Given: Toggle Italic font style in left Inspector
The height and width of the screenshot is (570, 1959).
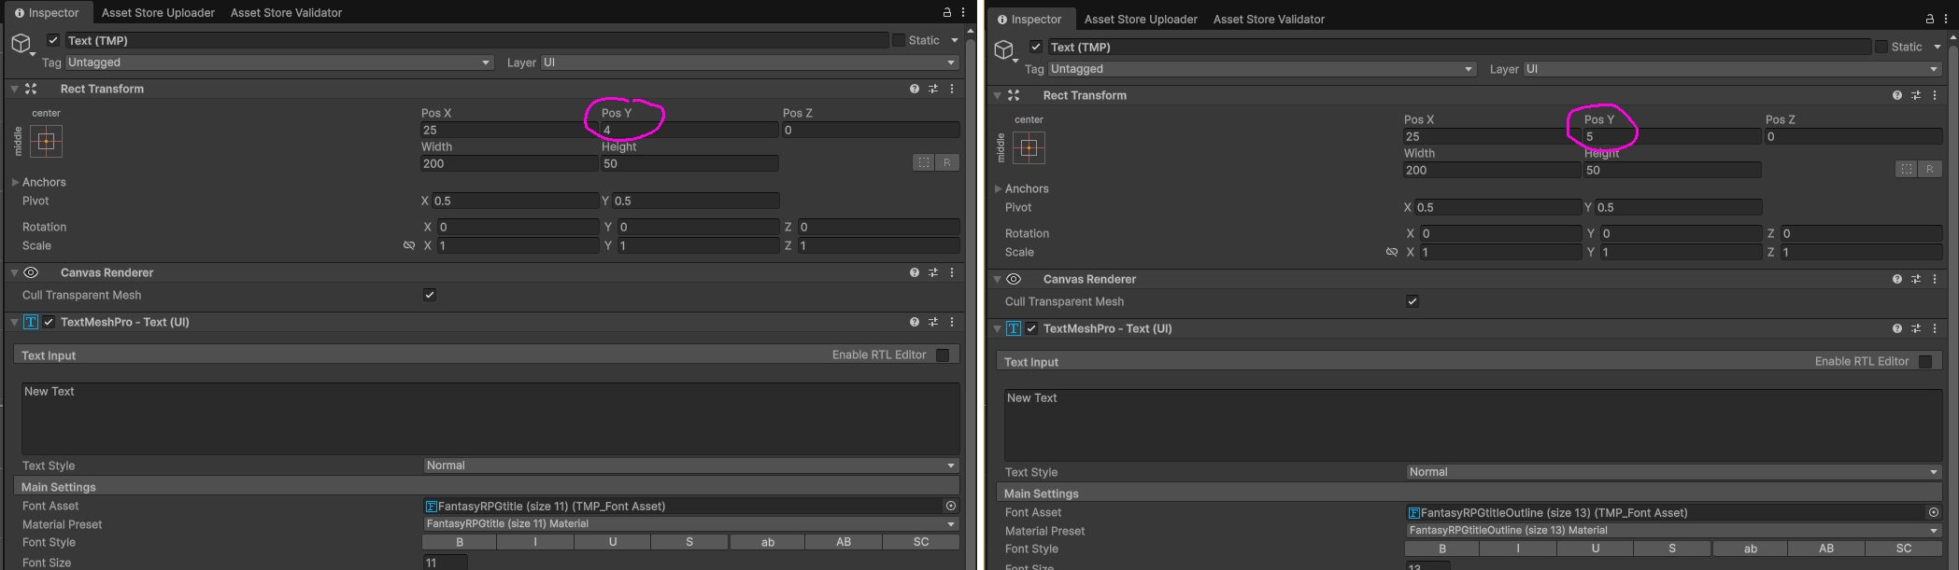Looking at the screenshot, I should point(535,542).
